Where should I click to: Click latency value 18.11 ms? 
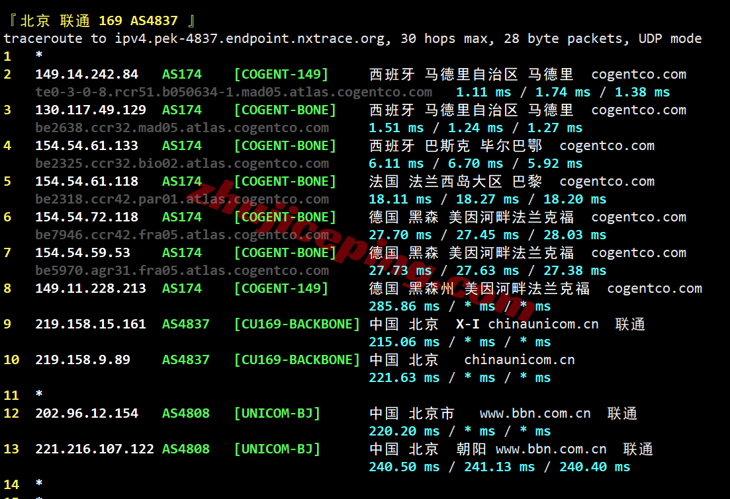click(x=400, y=200)
